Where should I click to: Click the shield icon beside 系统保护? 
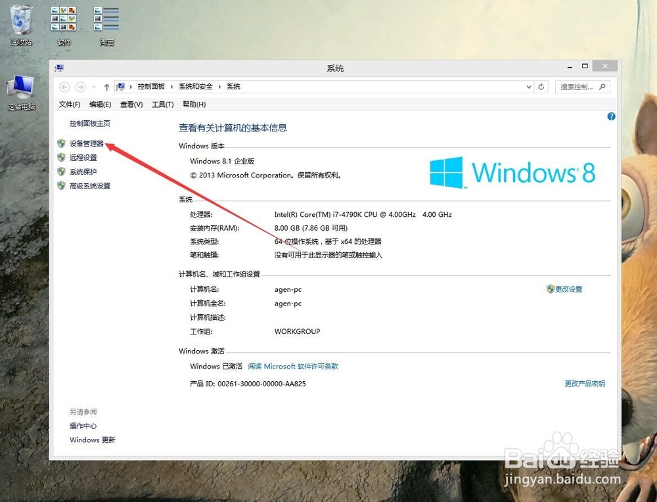(62, 171)
